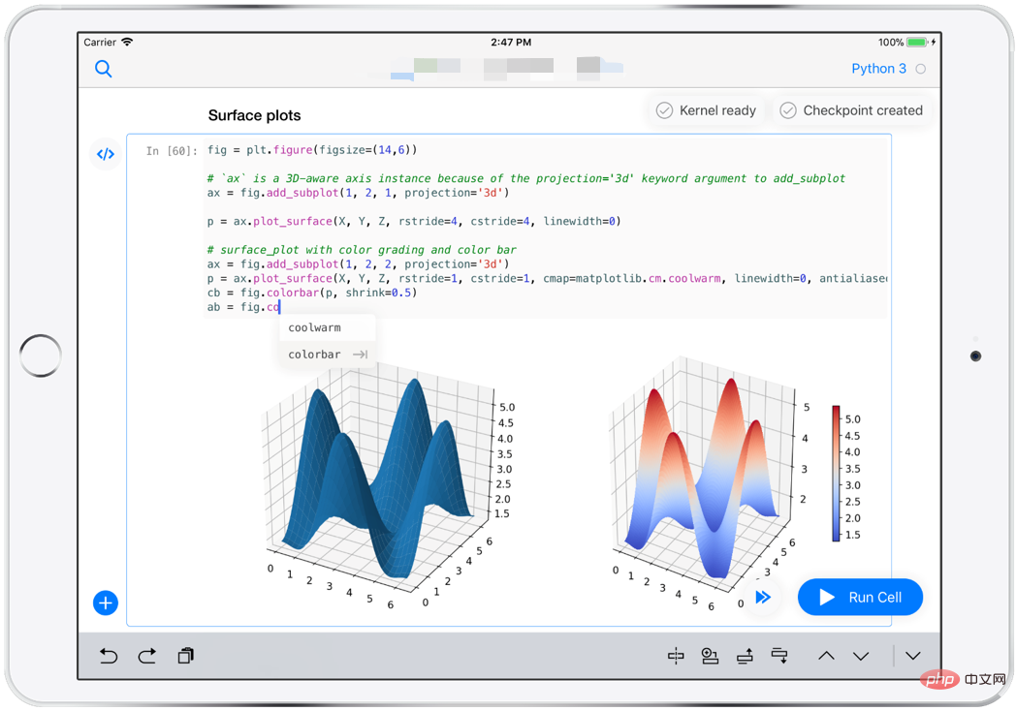Choose colorbar from autocomplete suggestions
1016x711 pixels.
point(315,355)
